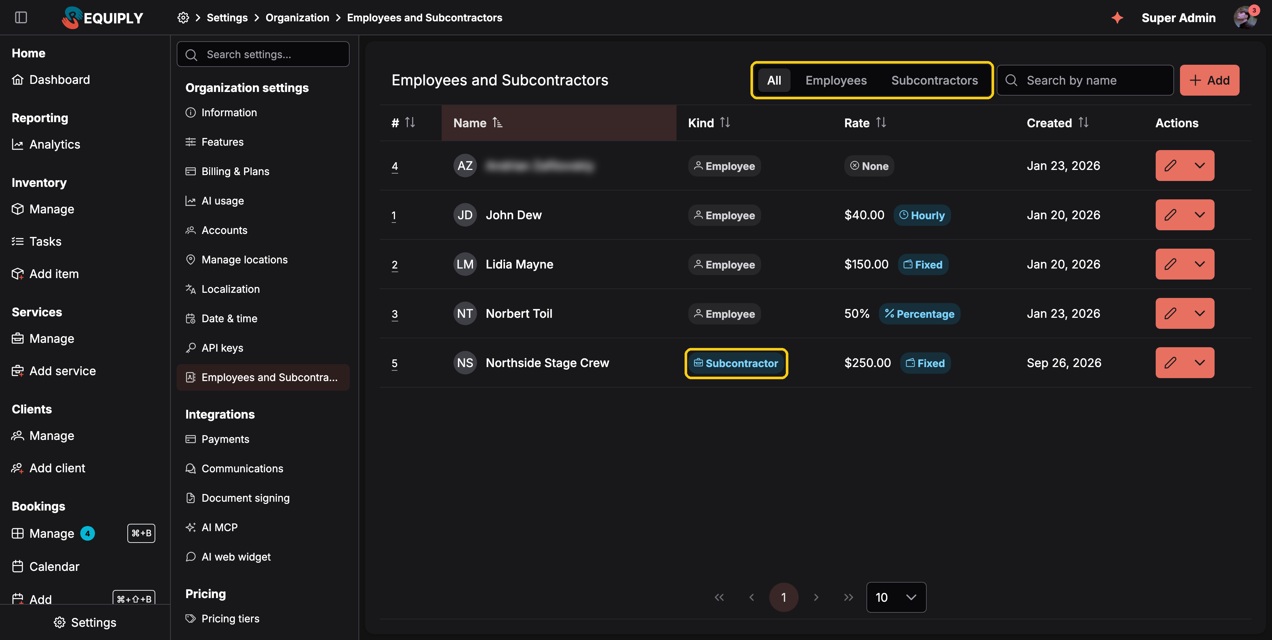Open the page size dropdown showing 10
This screenshot has height=640, width=1272.
pos(896,597)
